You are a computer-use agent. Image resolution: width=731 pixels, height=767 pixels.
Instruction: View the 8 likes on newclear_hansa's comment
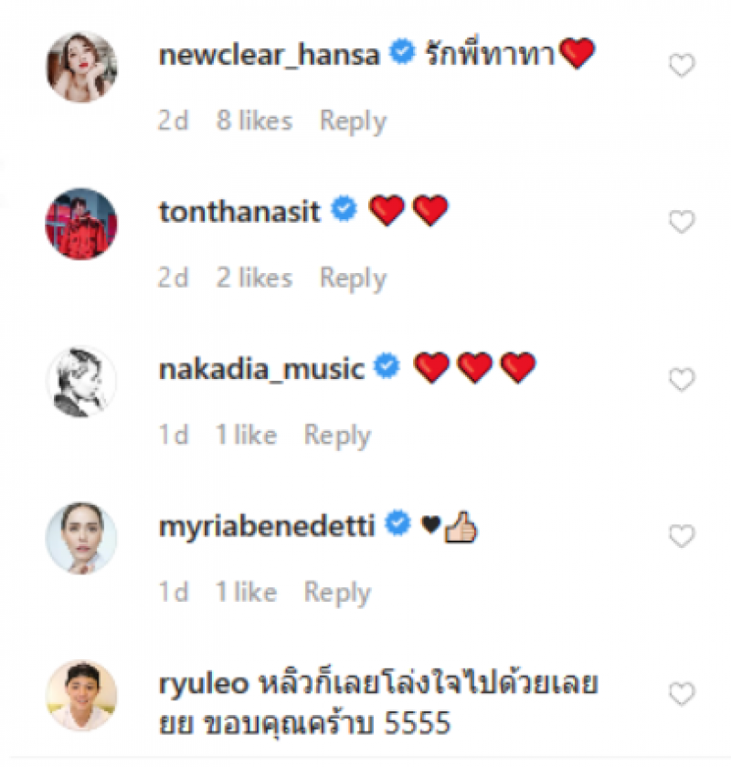pyautogui.click(x=254, y=121)
